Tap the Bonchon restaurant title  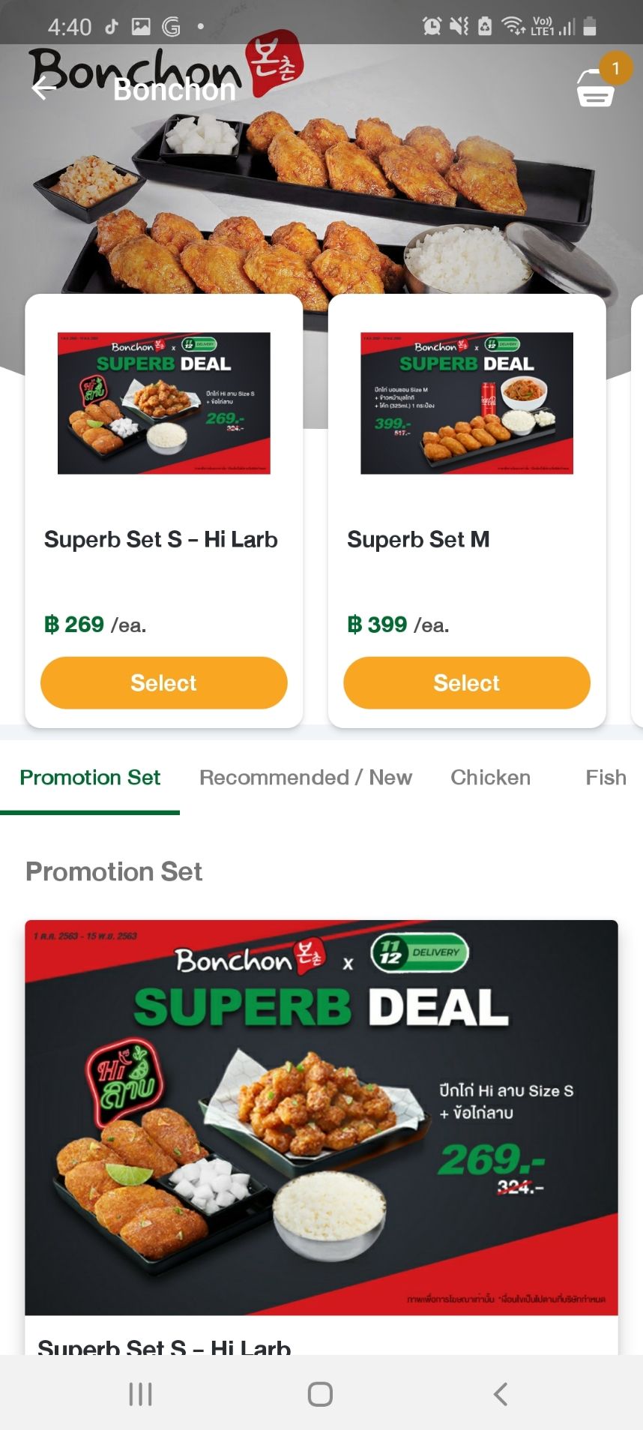click(175, 90)
